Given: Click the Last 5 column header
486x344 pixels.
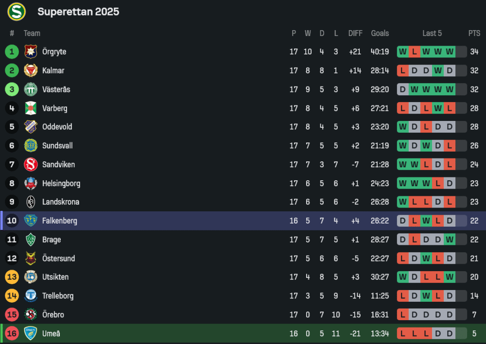Looking at the screenshot, I should tap(432, 33).
